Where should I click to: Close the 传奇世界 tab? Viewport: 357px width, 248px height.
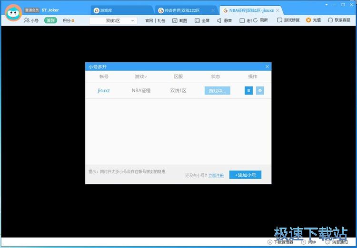coord(213,10)
